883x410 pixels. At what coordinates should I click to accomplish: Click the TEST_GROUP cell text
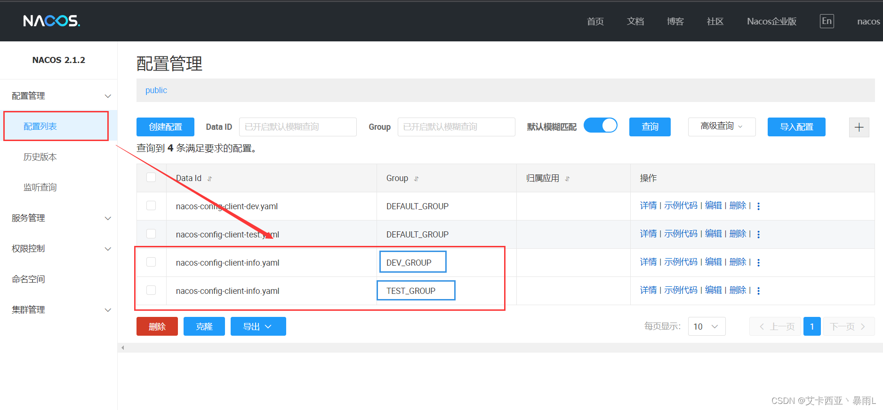(x=411, y=291)
